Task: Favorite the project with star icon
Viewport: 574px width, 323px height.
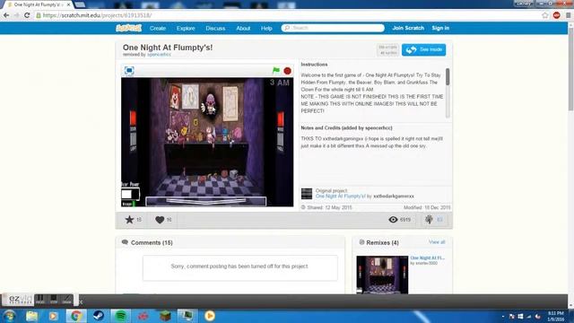Action: coord(129,219)
